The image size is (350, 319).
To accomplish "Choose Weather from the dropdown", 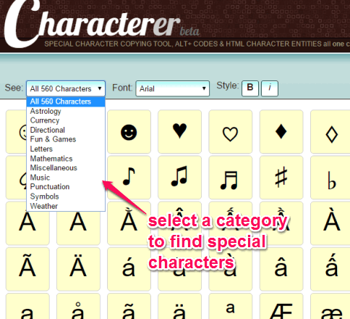I will (x=66, y=206).
